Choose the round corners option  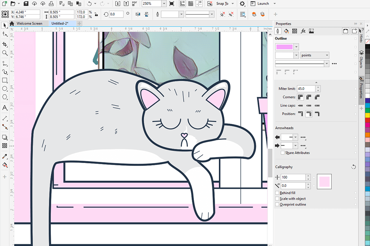309,97
